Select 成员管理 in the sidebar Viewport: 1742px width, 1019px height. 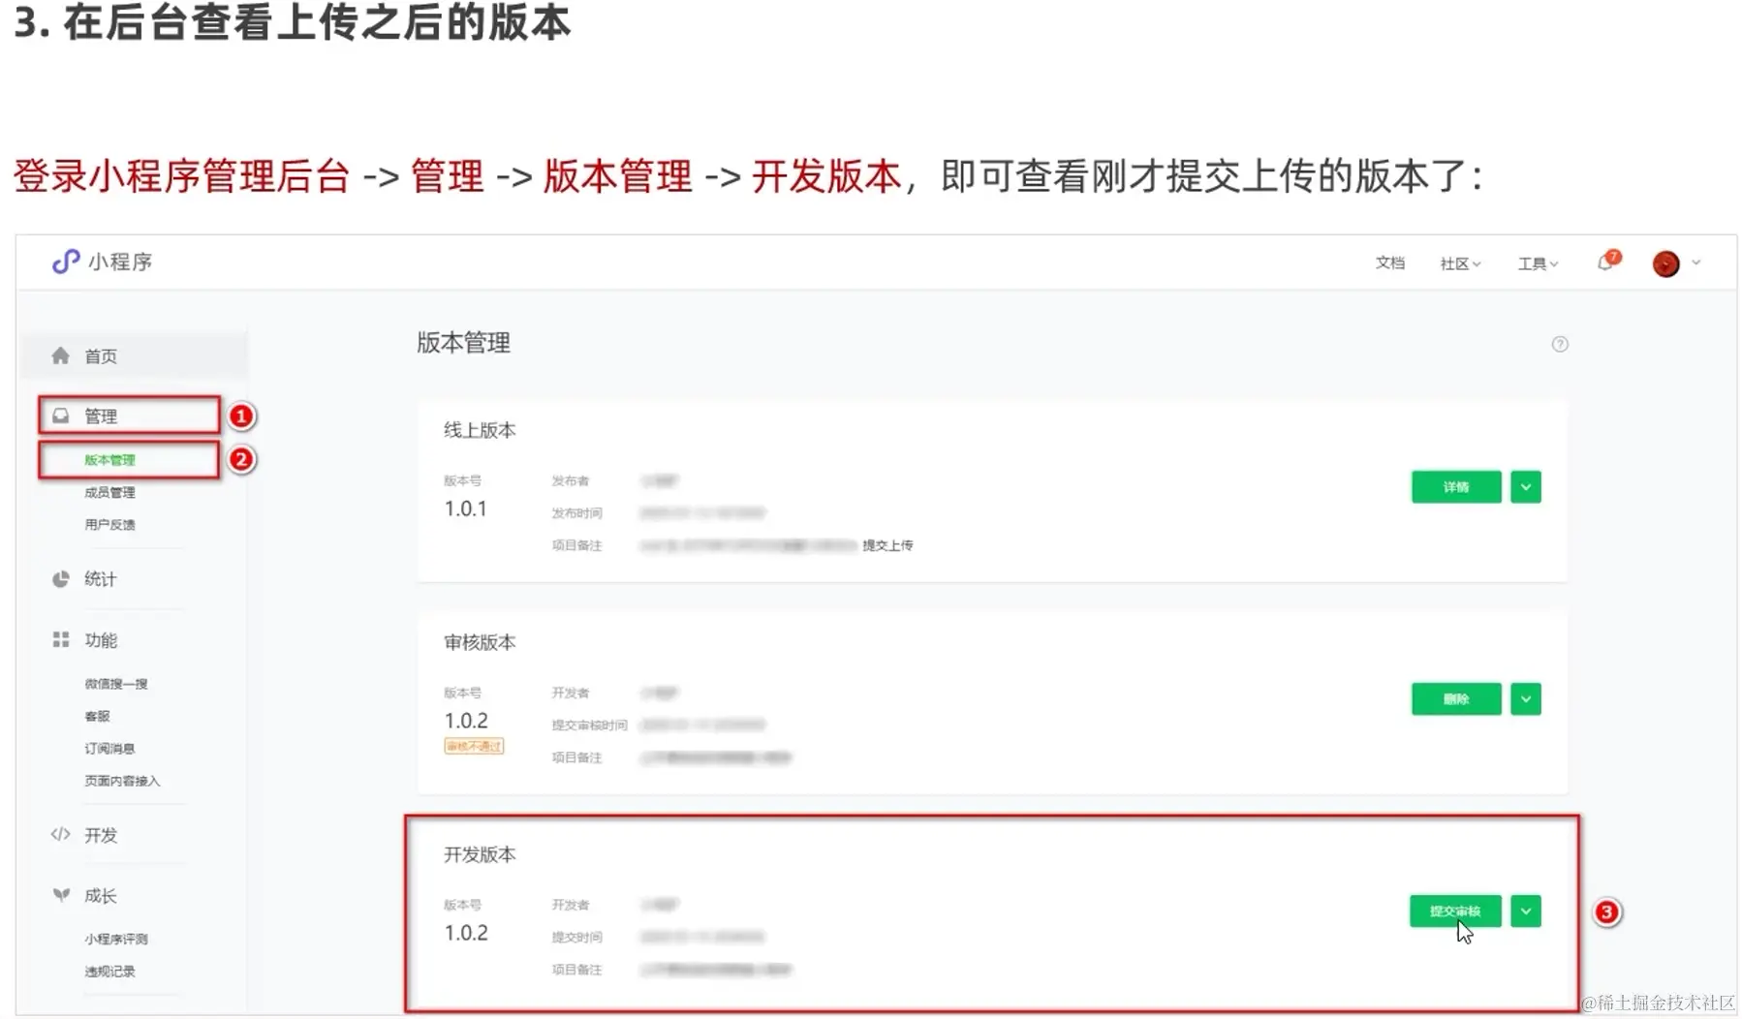pyautogui.click(x=109, y=492)
